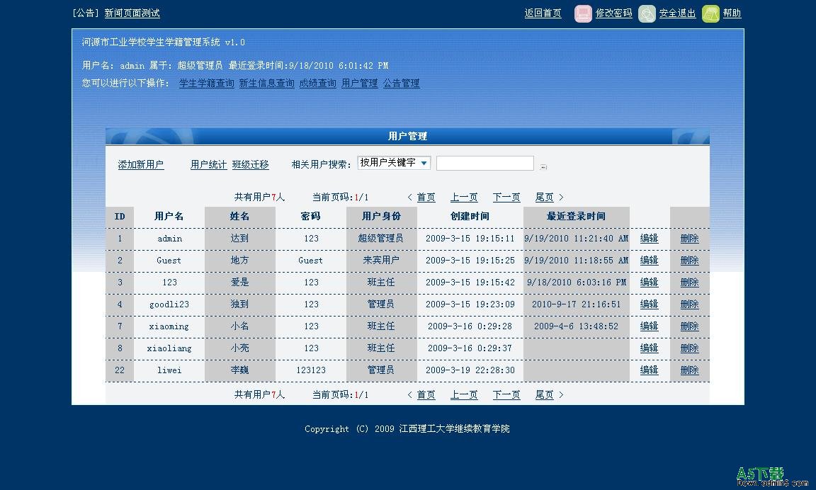Edit the Guest user row
The height and width of the screenshot is (490, 816).
pyautogui.click(x=649, y=261)
